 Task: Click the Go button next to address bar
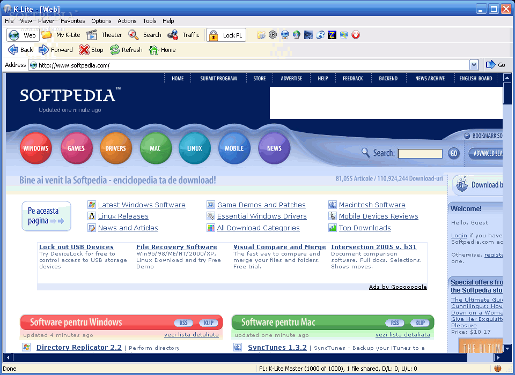pyautogui.click(x=496, y=65)
